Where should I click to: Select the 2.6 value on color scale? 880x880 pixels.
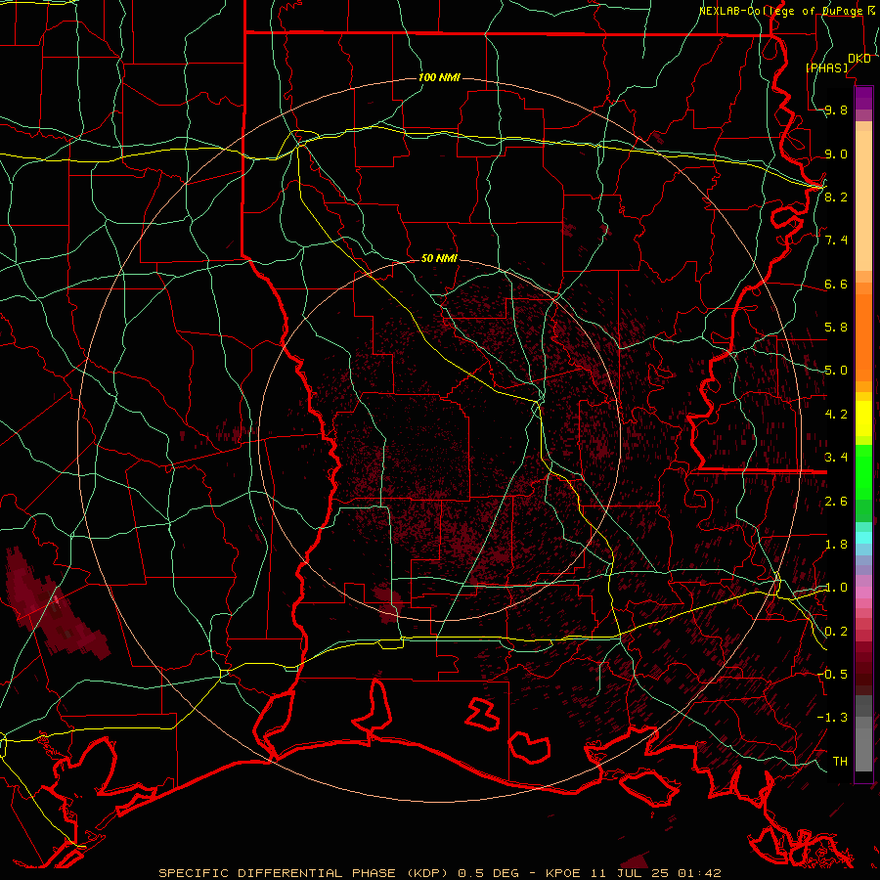pos(836,502)
